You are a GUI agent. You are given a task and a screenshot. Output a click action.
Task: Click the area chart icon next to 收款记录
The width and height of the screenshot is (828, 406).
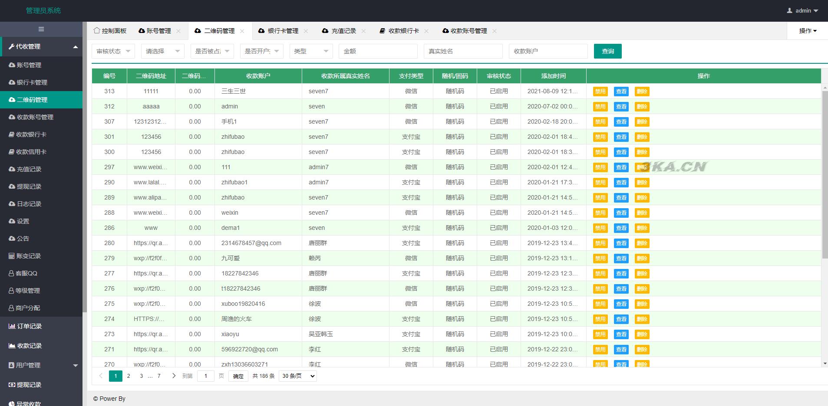[12, 346]
